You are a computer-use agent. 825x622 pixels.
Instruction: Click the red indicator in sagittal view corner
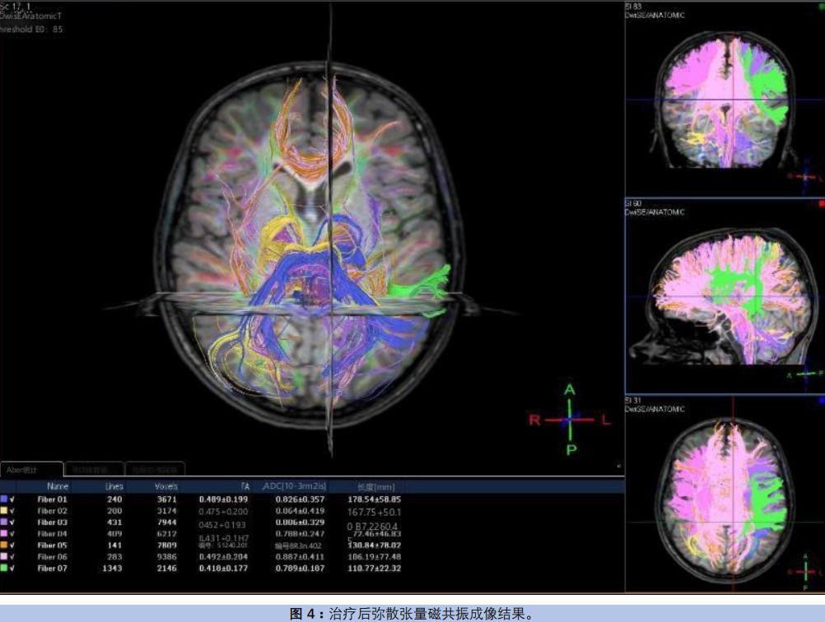coord(820,202)
